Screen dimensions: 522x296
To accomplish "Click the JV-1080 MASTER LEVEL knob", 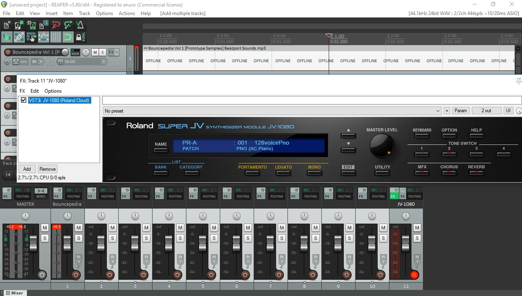I will [x=382, y=146].
